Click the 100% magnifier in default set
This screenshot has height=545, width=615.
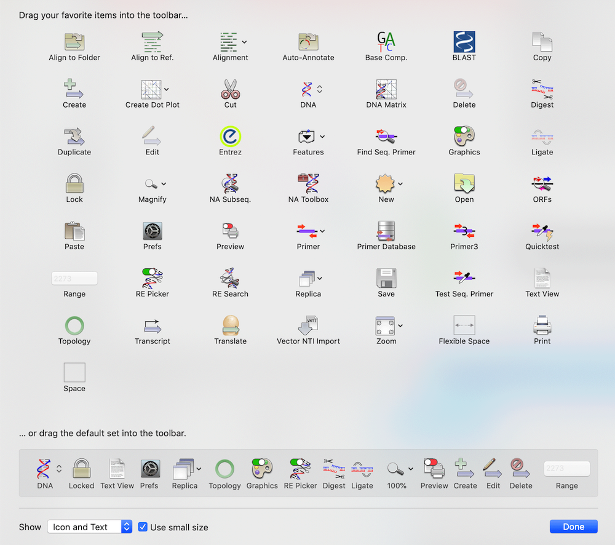coord(395,469)
